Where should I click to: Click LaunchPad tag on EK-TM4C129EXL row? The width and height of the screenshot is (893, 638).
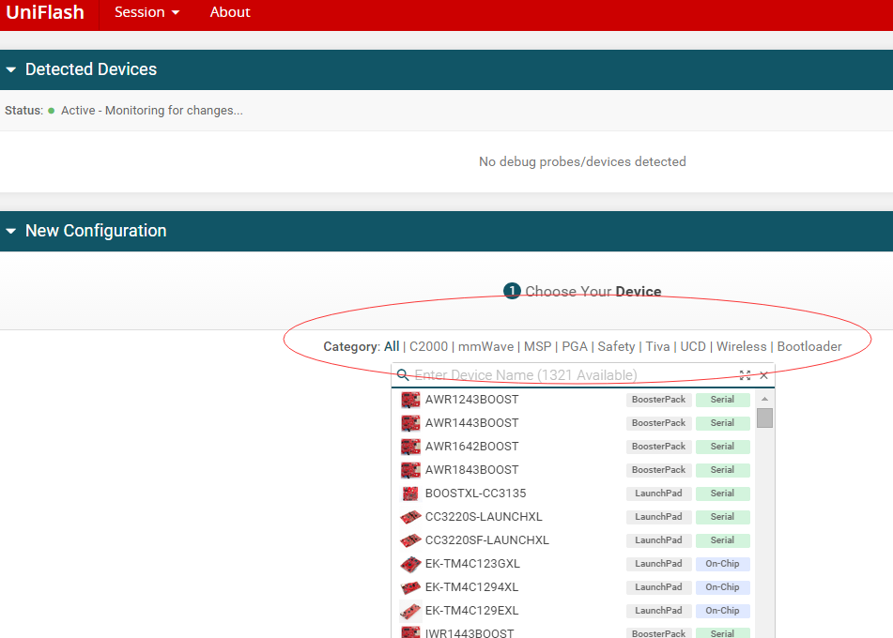(658, 610)
